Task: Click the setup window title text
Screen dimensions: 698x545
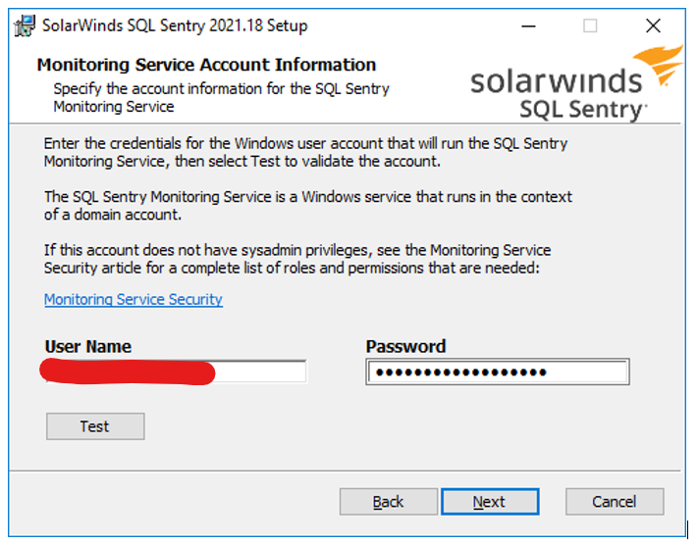Action: point(175,26)
